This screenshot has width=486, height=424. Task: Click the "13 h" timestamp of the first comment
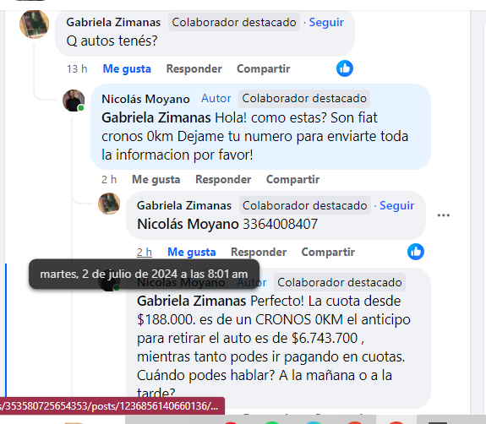77,68
